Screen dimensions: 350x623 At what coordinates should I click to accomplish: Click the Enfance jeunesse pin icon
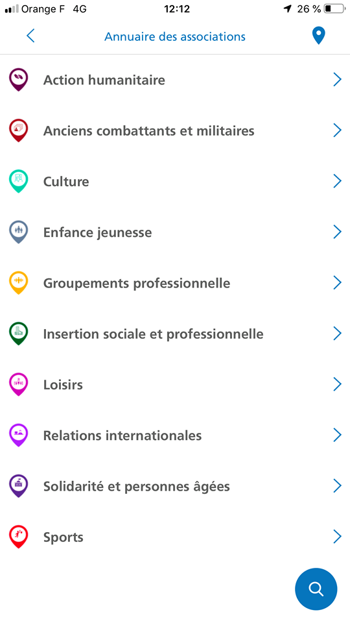(x=19, y=232)
